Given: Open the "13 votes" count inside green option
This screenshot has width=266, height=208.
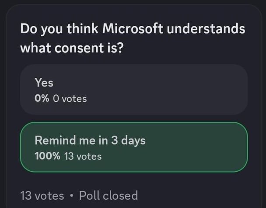Looking at the screenshot, I should click(x=83, y=156).
